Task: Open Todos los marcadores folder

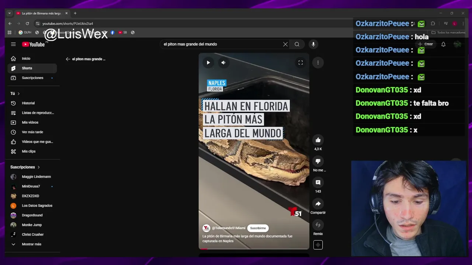Action: [x=448, y=32]
